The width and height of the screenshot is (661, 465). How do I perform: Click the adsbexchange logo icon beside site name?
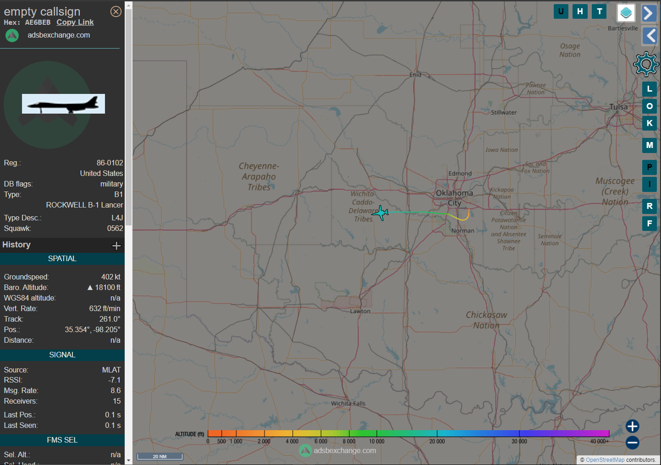[x=12, y=35]
